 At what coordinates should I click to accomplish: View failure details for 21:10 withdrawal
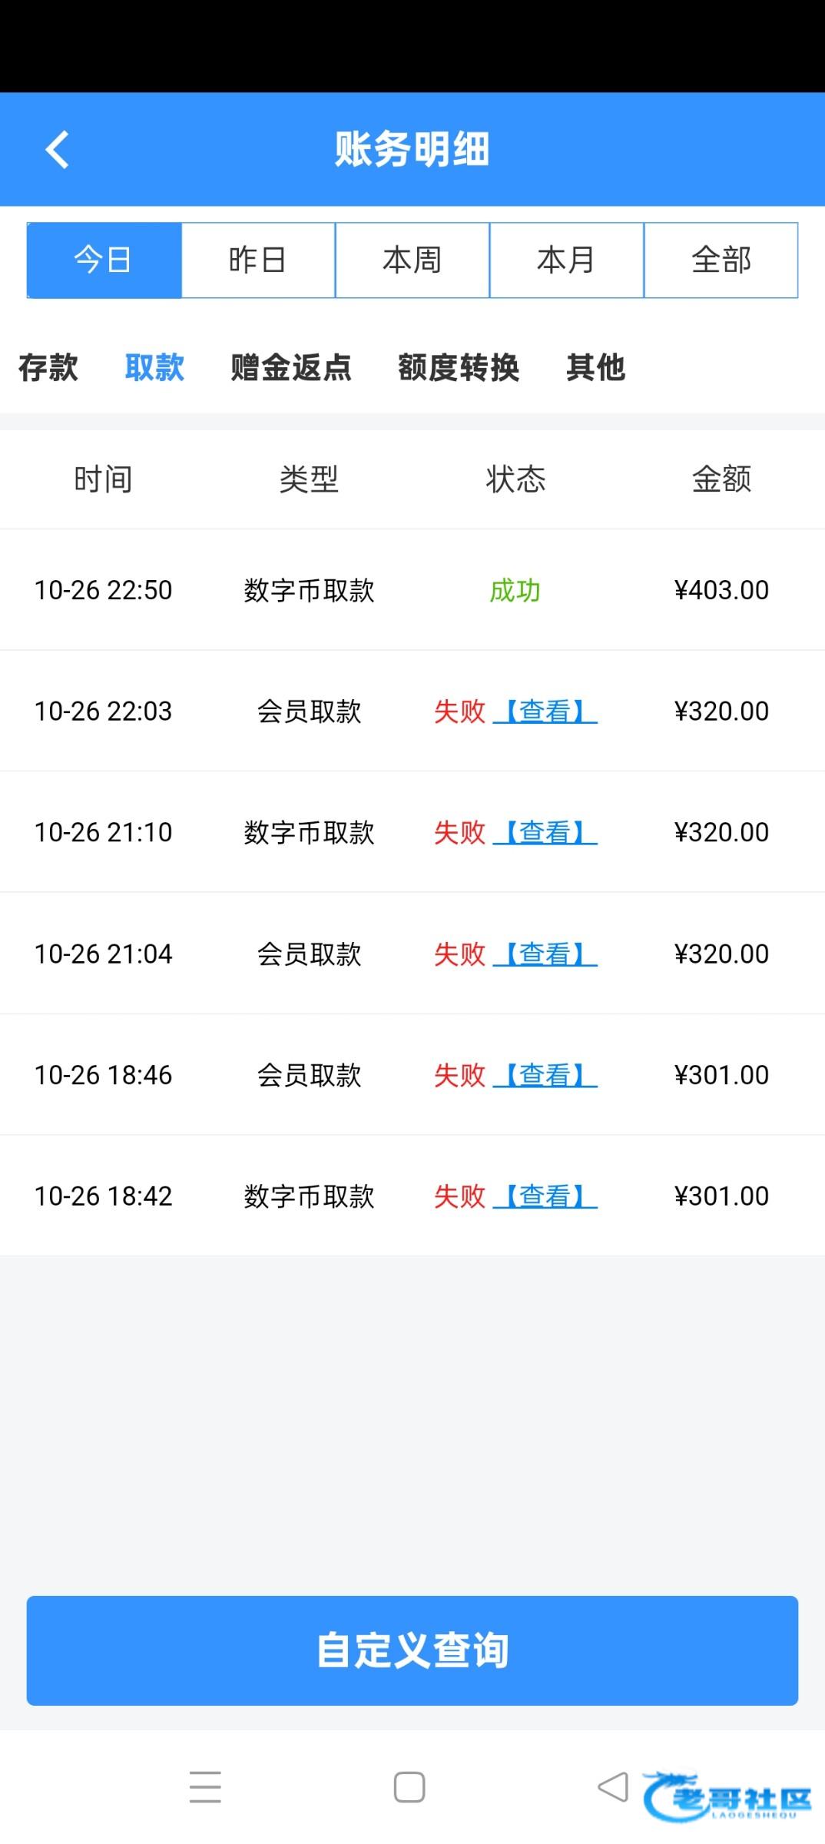coord(545,833)
